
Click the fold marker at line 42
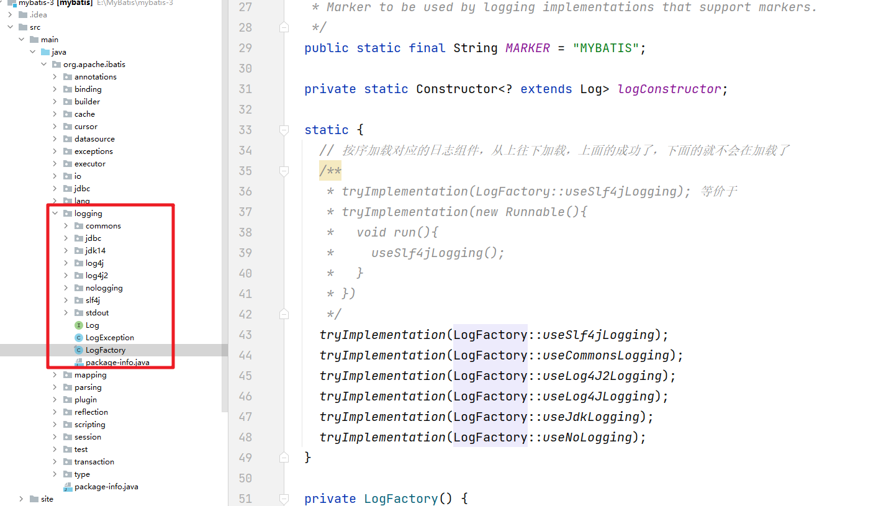[284, 314]
